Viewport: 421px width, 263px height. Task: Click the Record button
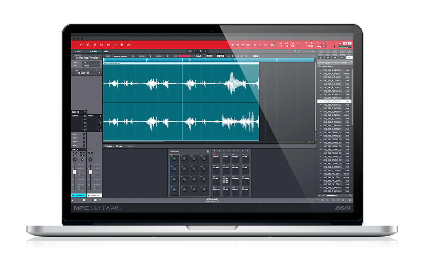click(232, 45)
